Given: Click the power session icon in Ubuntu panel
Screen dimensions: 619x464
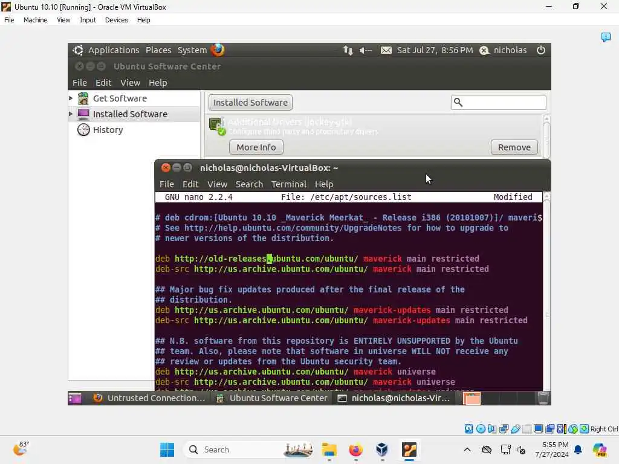Looking at the screenshot, I should pyautogui.click(x=541, y=50).
